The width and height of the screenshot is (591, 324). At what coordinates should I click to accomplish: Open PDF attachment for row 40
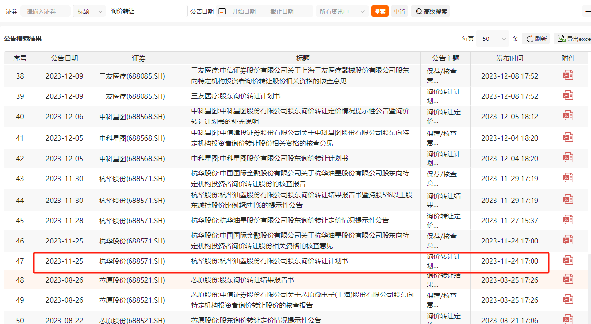[x=568, y=115]
